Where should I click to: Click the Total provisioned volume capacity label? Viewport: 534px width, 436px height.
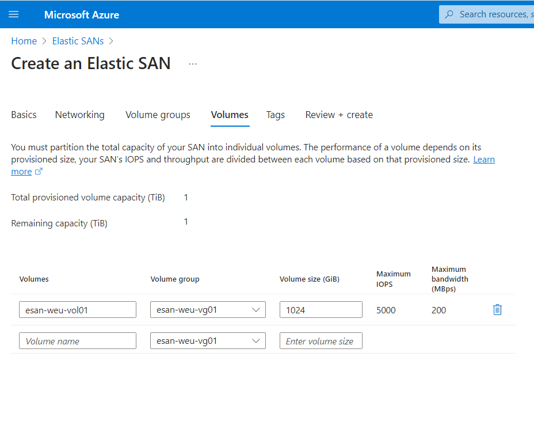pos(88,198)
